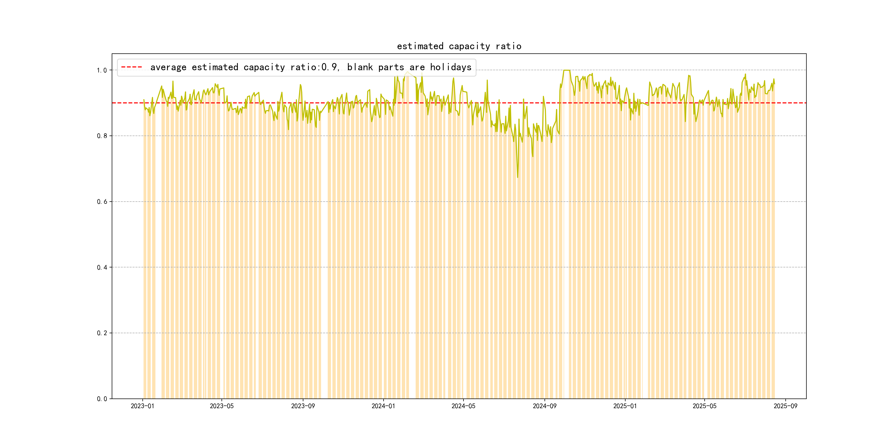
Task: Click the 2025-09 x-axis tick label
Action: coord(785,406)
